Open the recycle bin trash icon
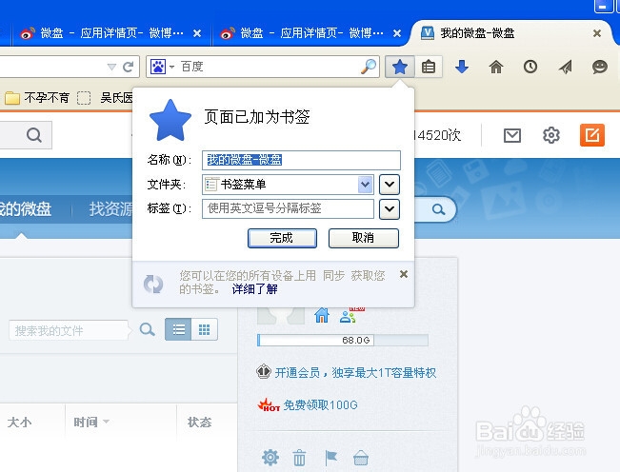This screenshot has height=472, width=620. pyautogui.click(x=299, y=458)
